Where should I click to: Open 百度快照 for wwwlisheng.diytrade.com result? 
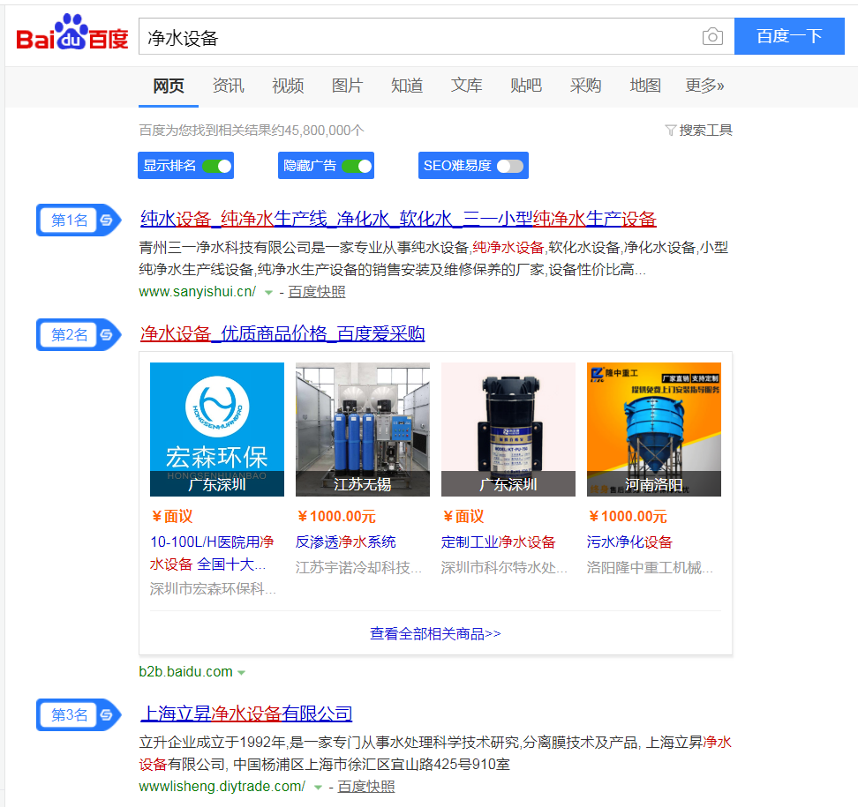point(366,787)
